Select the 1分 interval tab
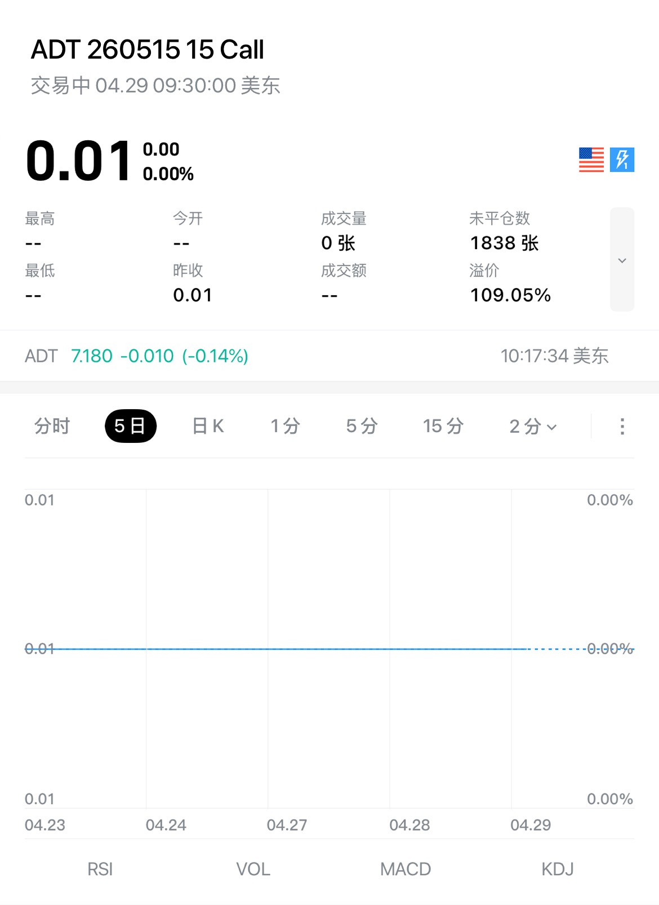The height and width of the screenshot is (905, 659). click(285, 426)
